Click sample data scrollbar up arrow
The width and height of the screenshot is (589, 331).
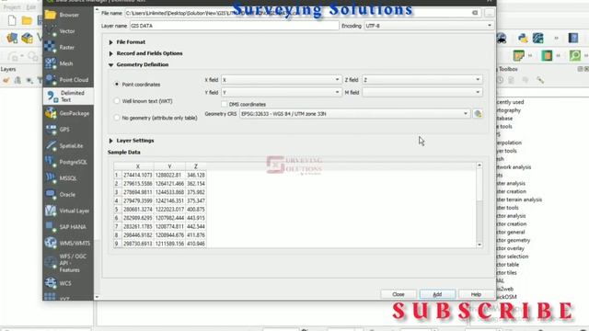coord(479,165)
